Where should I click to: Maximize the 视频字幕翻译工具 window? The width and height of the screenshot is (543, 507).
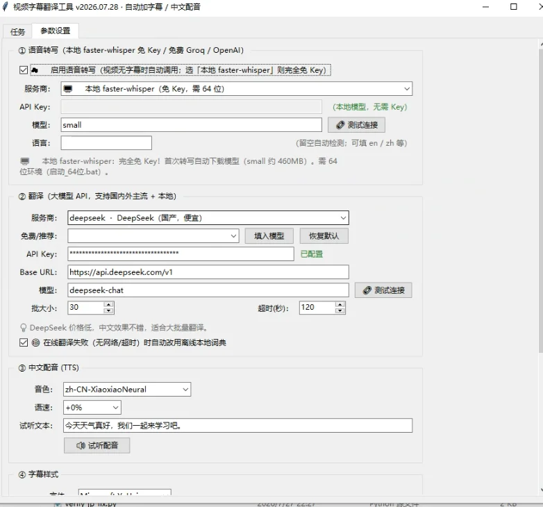(x=514, y=7)
